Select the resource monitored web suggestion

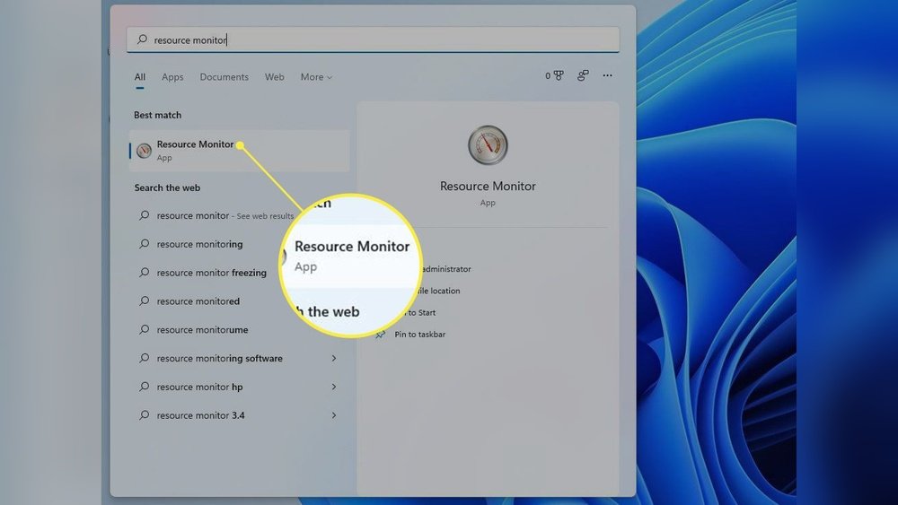tap(198, 301)
